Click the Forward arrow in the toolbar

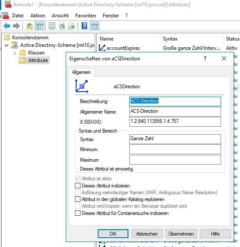pos(16,26)
